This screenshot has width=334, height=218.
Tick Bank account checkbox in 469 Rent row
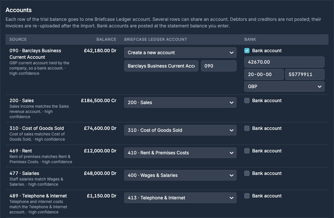[247, 151]
